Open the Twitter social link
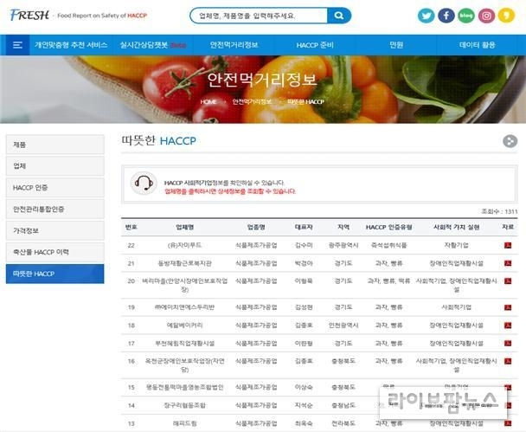This screenshot has width=526, height=432. click(426, 16)
